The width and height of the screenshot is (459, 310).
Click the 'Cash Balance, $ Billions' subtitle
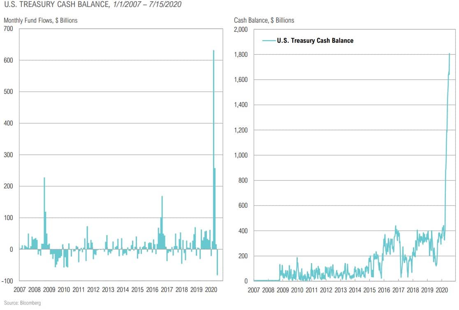click(264, 21)
